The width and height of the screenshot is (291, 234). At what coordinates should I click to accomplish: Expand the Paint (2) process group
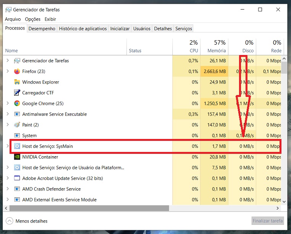pyautogui.click(x=8, y=124)
